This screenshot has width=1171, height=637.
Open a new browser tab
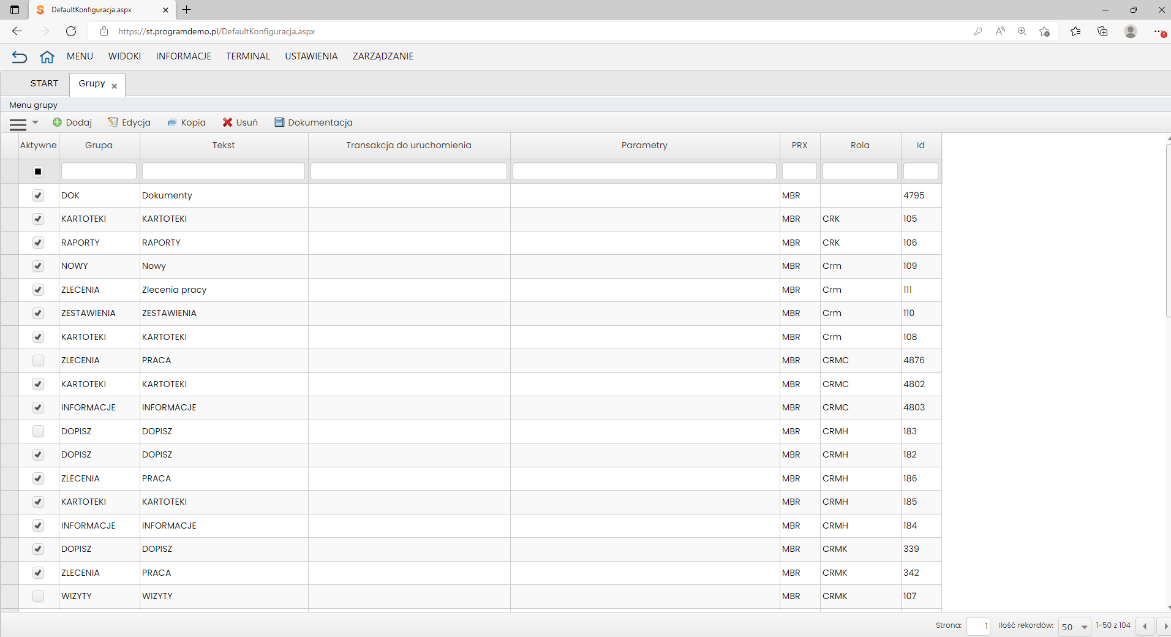pos(187,10)
